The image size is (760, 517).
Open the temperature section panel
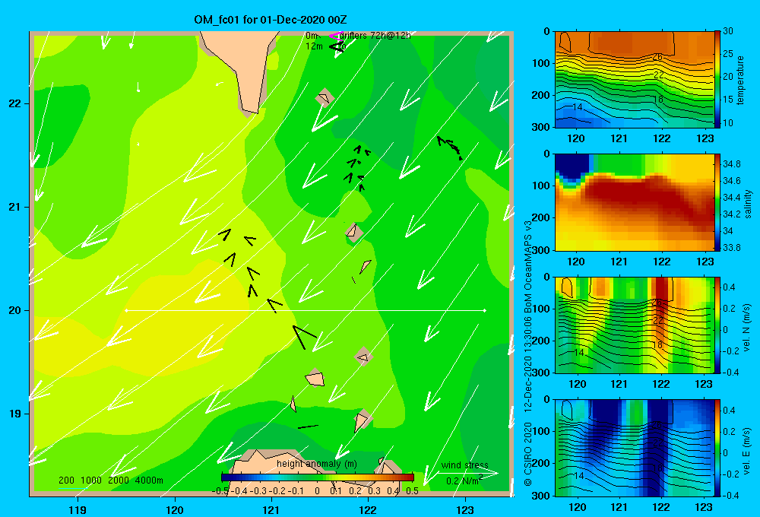pos(635,80)
